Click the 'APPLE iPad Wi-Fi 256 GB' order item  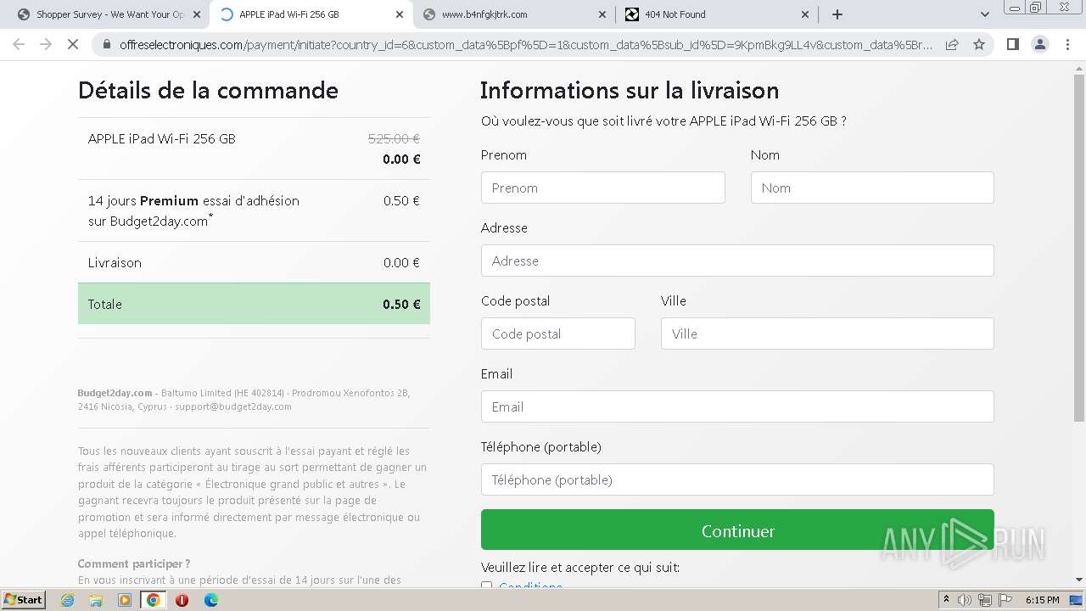[162, 138]
